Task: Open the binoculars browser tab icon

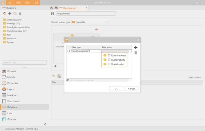Action: 56,8
